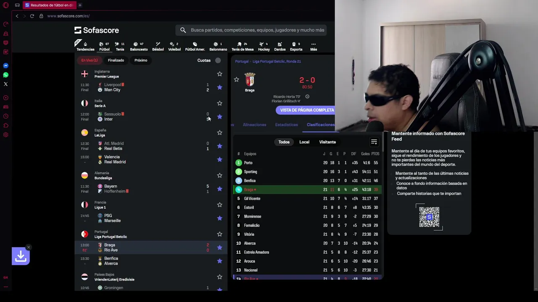Open Porto row in the standings

coord(307,163)
